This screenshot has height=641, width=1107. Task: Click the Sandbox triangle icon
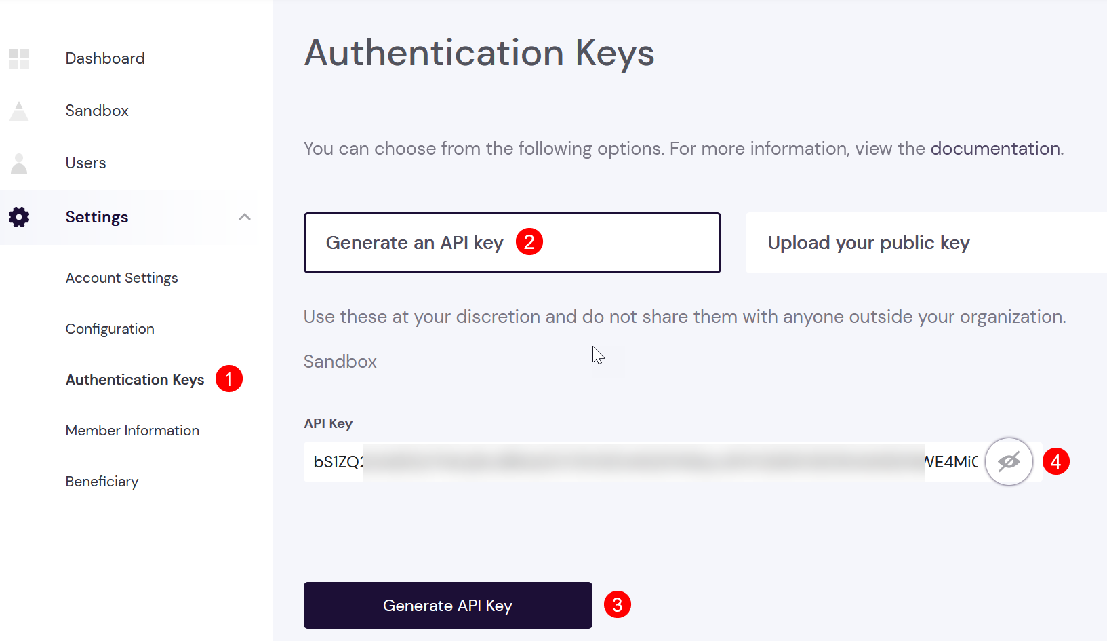pyautogui.click(x=19, y=111)
